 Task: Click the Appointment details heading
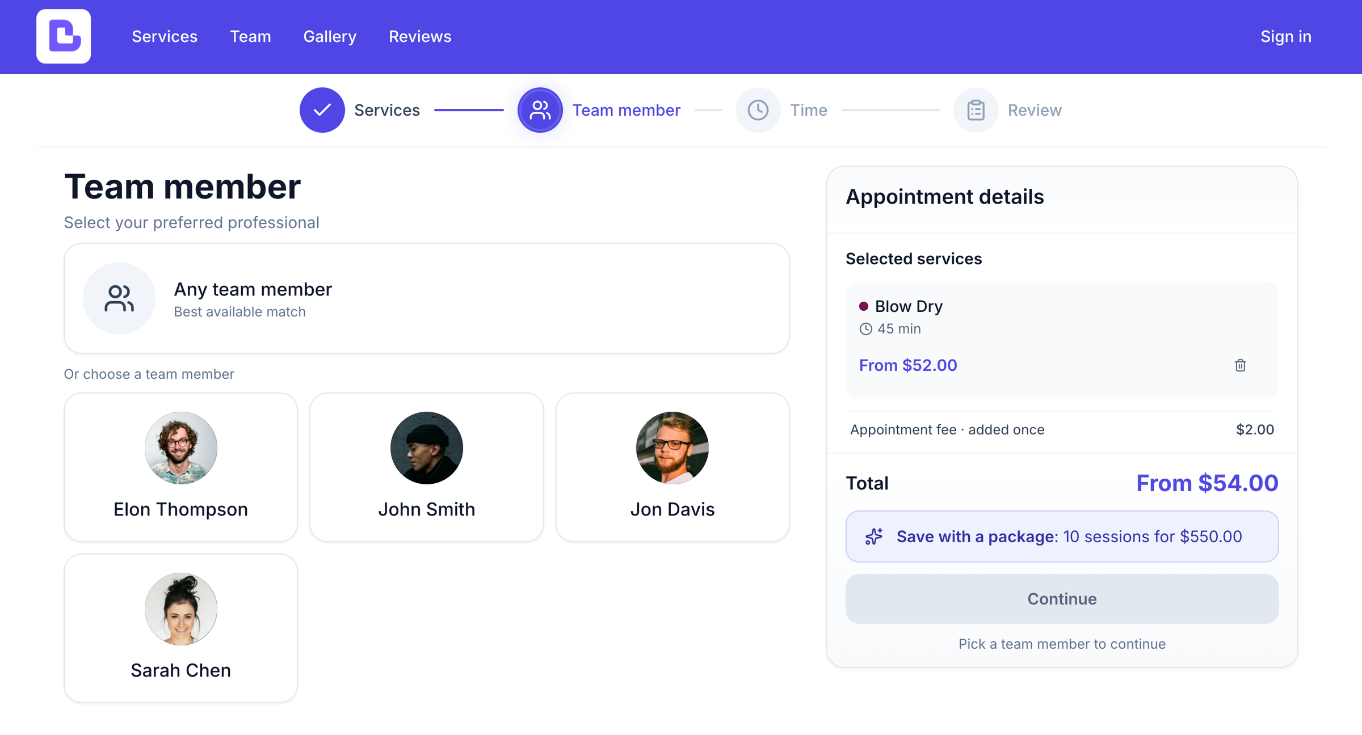click(945, 197)
